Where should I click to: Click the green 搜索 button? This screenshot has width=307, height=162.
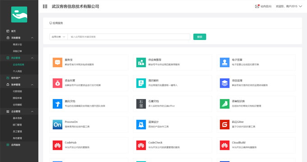click(200, 37)
